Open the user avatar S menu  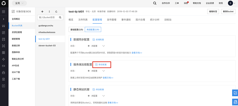pos(230,3)
